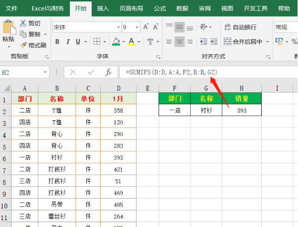Align text right

click(x=190, y=42)
